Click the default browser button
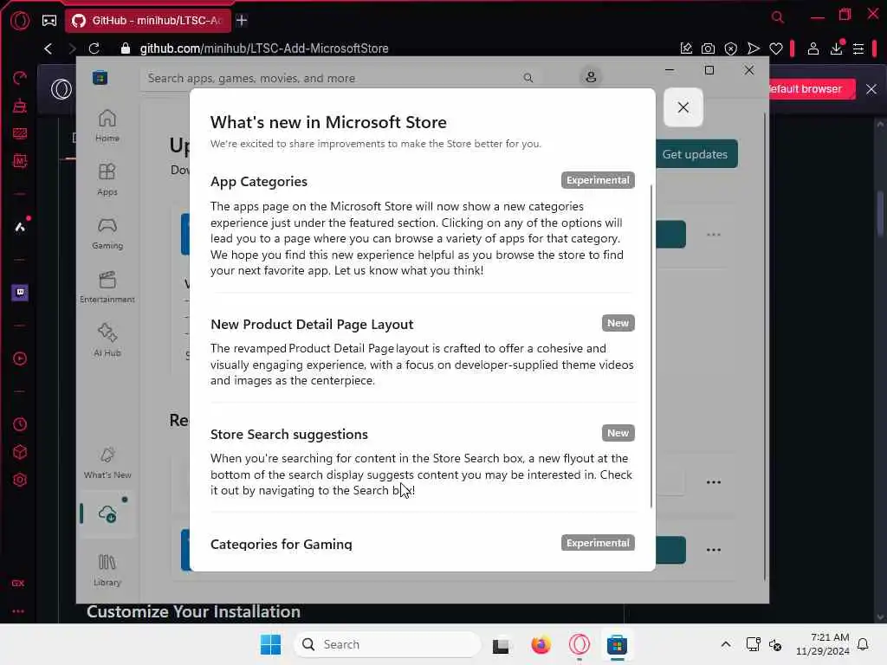The image size is (887, 665). coord(811,89)
